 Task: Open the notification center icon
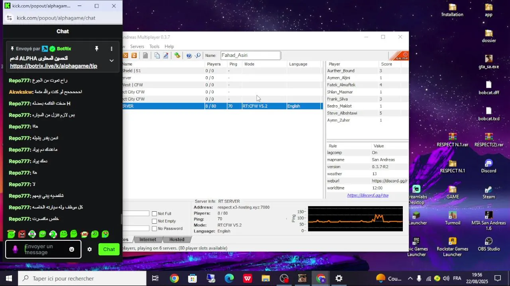point(498,278)
